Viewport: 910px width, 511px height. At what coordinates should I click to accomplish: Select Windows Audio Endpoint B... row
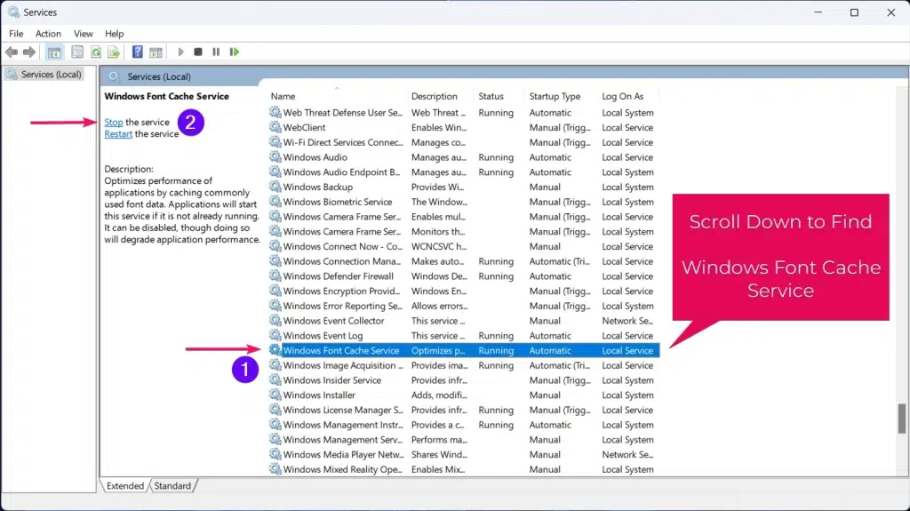(464, 172)
